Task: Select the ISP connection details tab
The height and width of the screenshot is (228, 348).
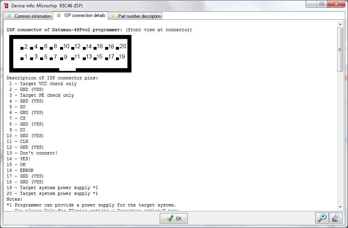Action: click(81, 15)
